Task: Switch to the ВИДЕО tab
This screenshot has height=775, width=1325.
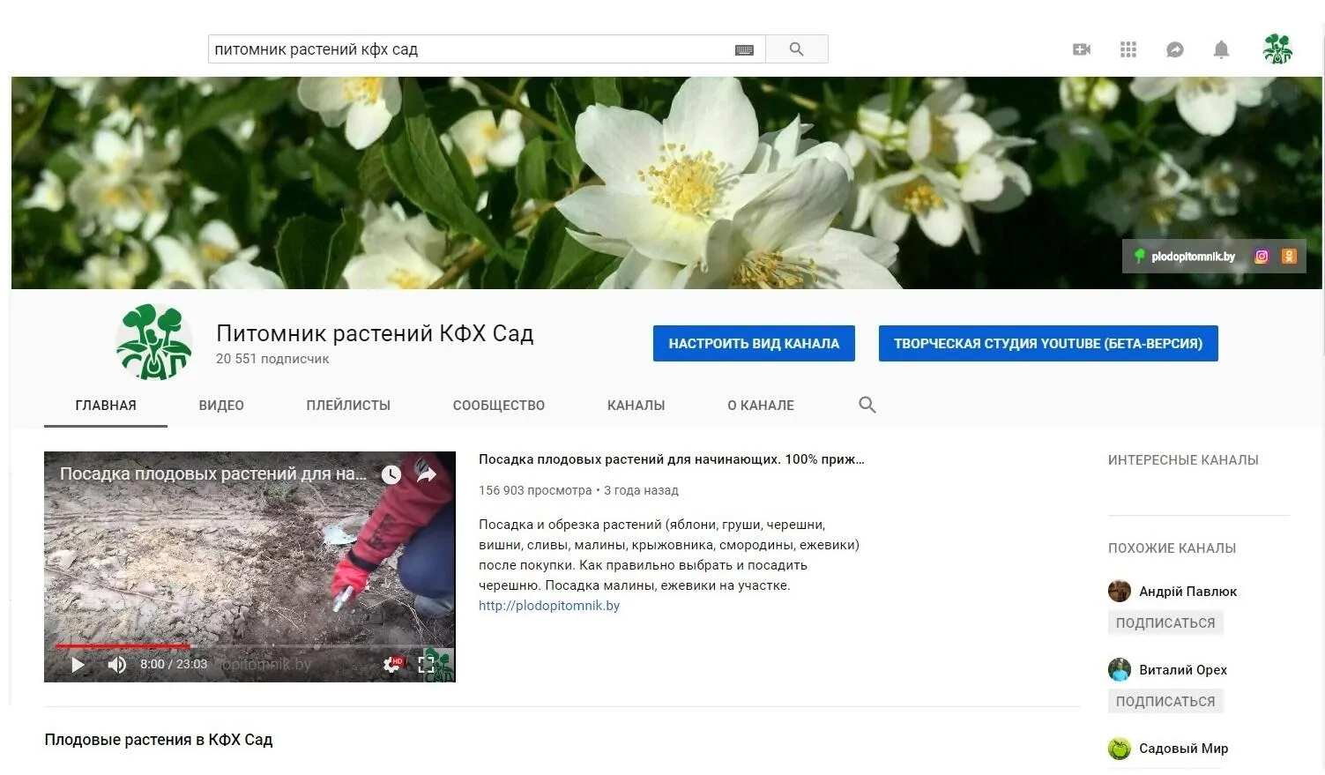Action: (x=221, y=406)
